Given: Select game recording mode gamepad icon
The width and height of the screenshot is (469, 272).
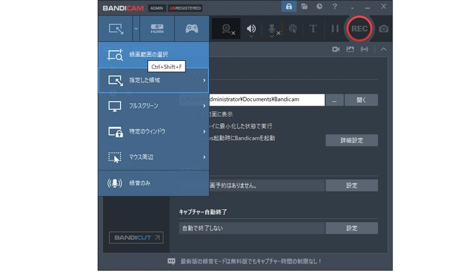Looking at the screenshot, I should [192, 29].
